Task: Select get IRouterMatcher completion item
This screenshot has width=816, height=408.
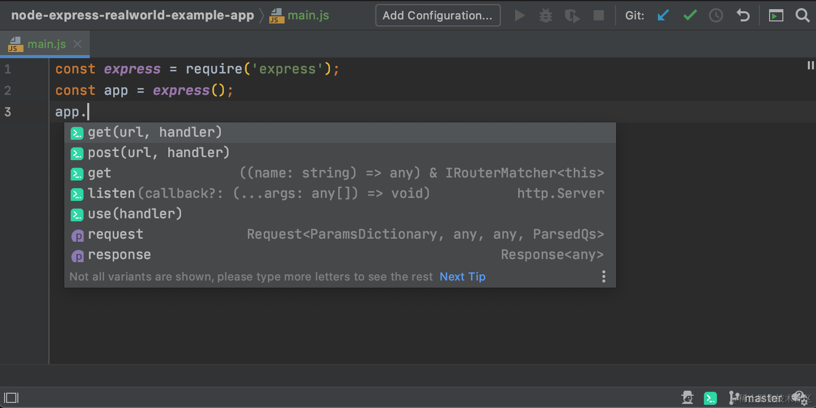Action: [x=340, y=173]
